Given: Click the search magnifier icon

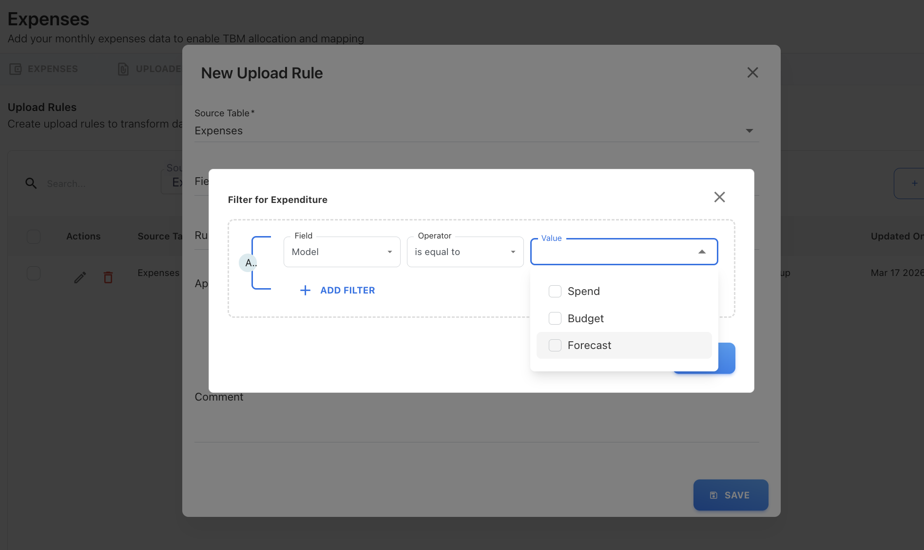Looking at the screenshot, I should point(31,183).
